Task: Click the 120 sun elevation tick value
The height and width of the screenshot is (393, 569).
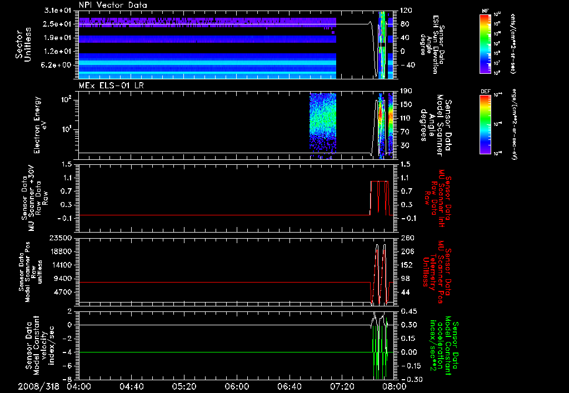Action: point(407,11)
